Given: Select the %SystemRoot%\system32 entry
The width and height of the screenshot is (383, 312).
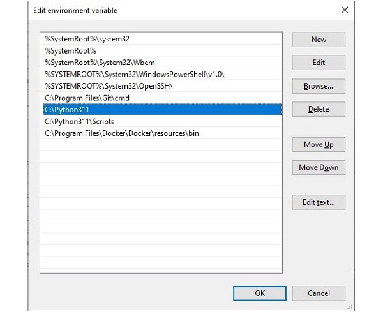Looking at the screenshot, I should [87, 39].
